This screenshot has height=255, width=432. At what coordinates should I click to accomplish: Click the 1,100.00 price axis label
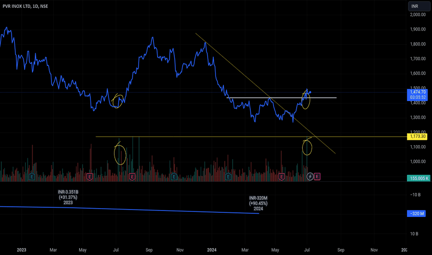coord(418,147)
